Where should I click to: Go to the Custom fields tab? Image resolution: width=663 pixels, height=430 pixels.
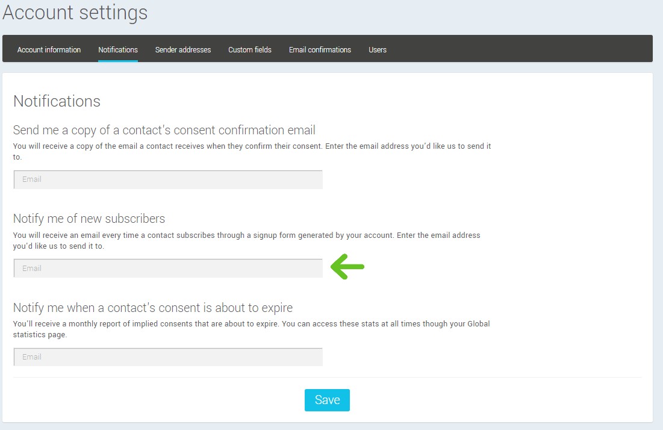pyautogui.click(x=250, y=50)
